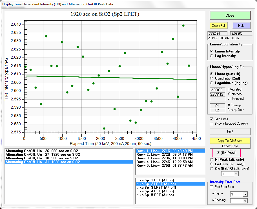257x209 pixels.
Task: Select Logarithmic (log-log) fit
Action: click(x=212, y=83)
